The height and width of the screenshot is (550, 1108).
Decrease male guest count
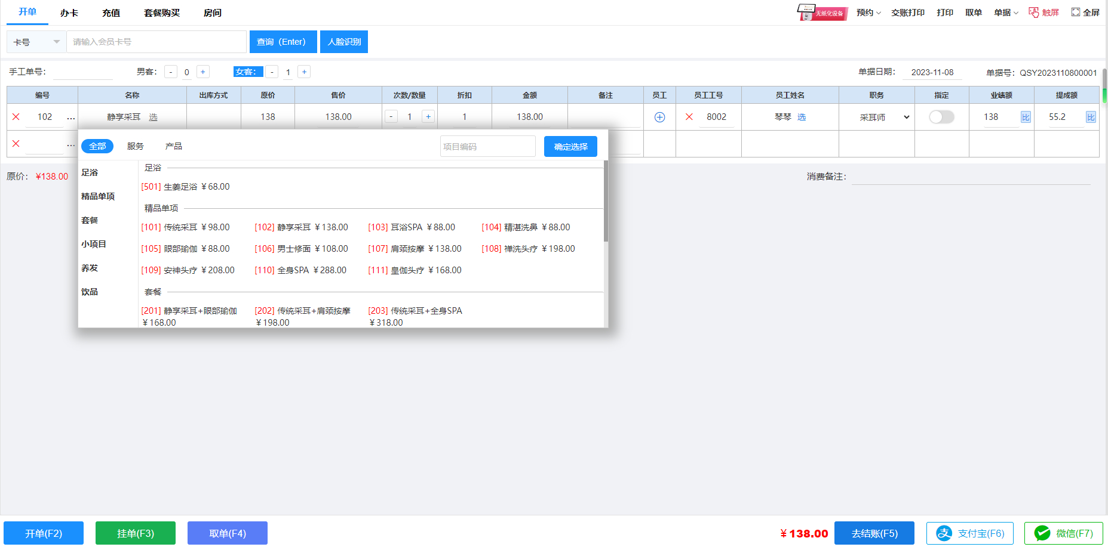pyautogui.click(x=171, y=72)
